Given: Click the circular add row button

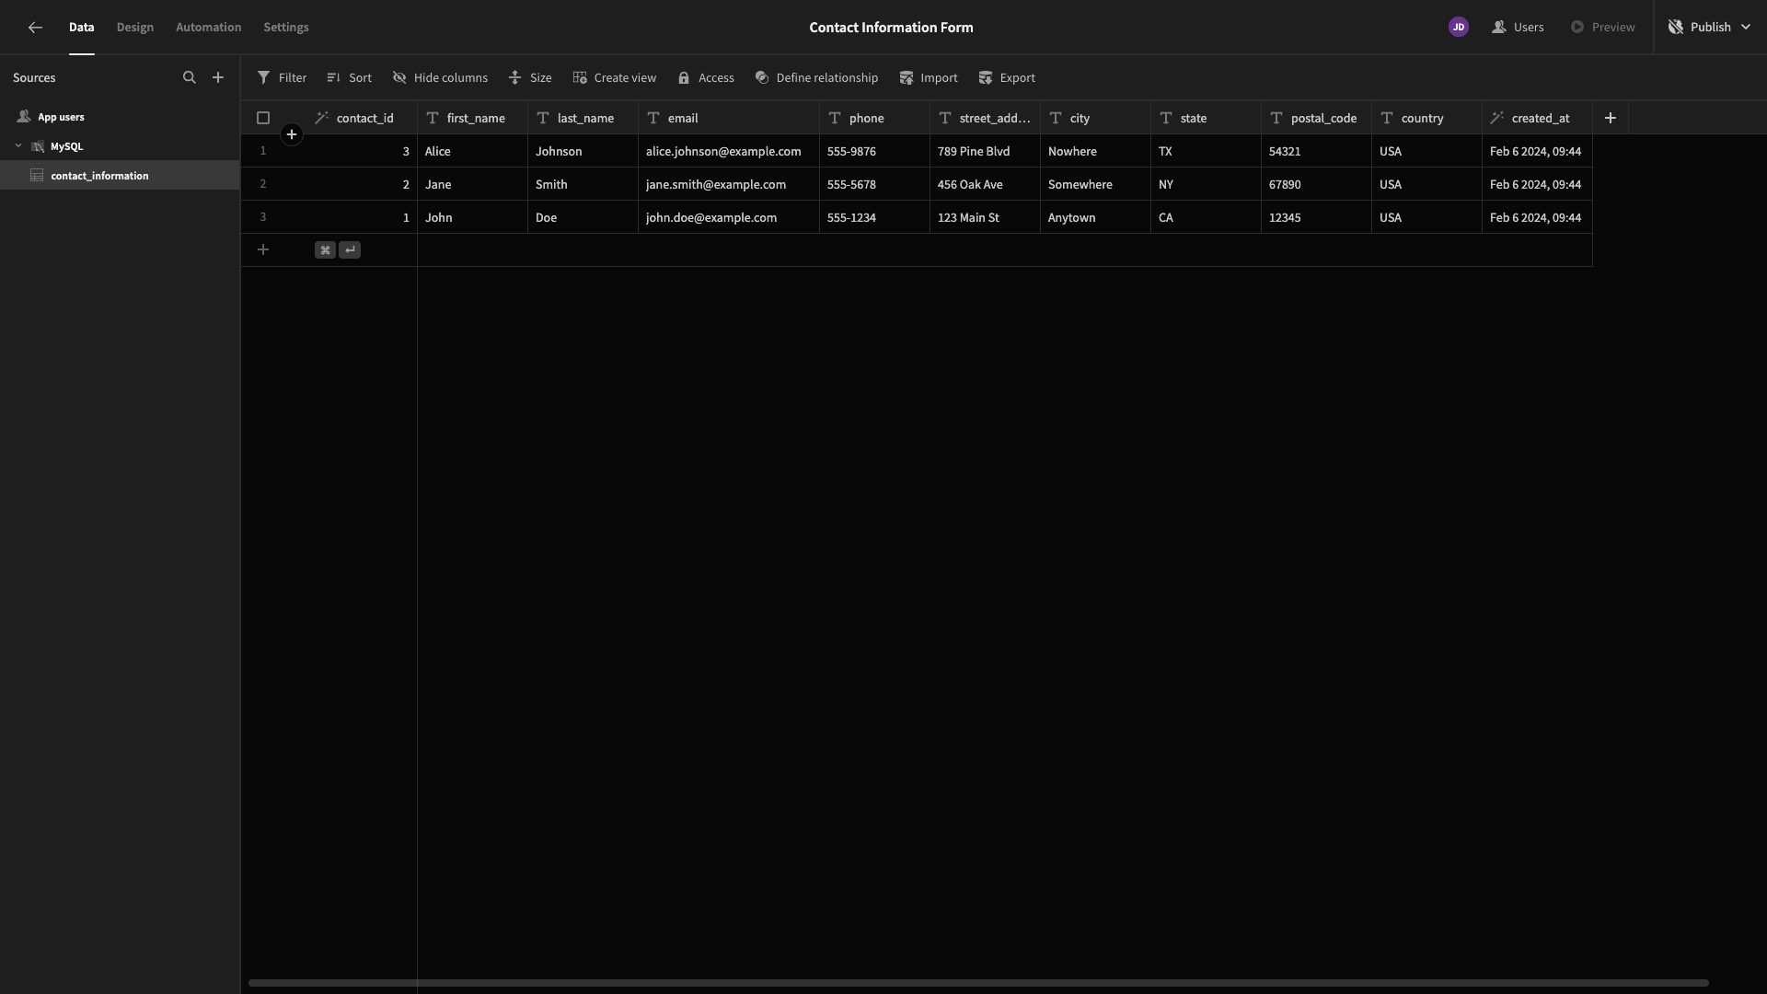Looking at the screenshot, I should (x=292, y=135).
